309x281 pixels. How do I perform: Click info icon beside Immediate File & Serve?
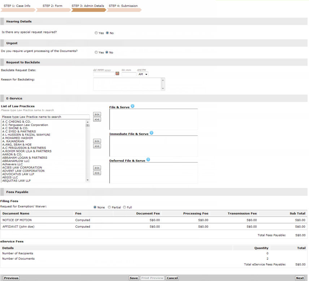pos(151,133)
